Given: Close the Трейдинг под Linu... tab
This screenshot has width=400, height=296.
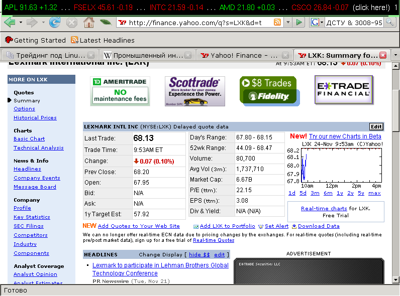Looking at the screenshot, I should (x=91, y=55).
